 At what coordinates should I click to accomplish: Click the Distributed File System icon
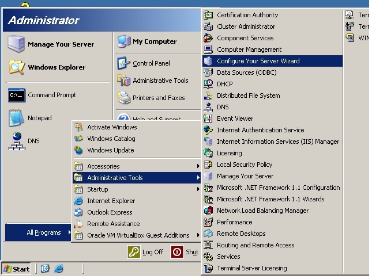[208, 95]
